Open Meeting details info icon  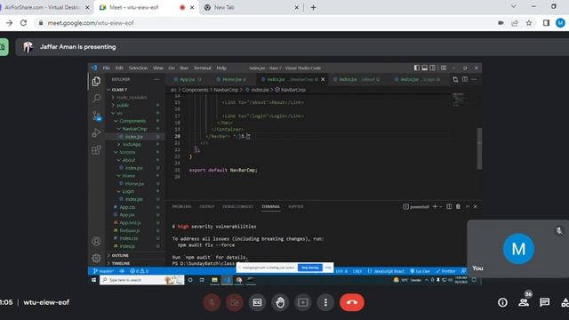coord(502,302)
